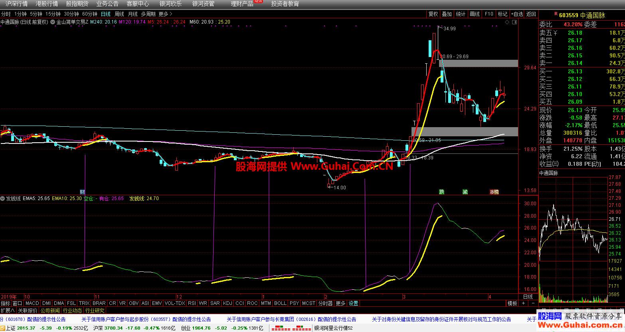
Task: Open F10 company info
Action: pos(489,14)
